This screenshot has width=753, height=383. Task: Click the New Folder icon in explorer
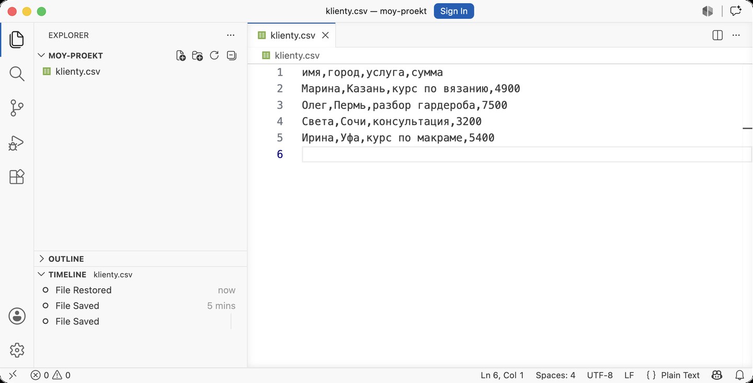coord(198,55)
